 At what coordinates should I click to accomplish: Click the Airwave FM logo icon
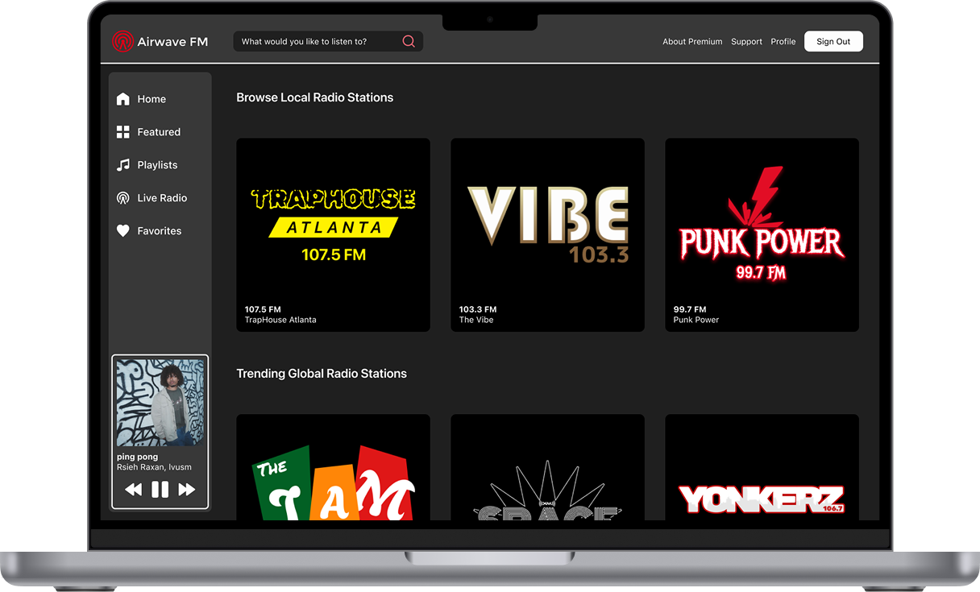pos(122,41)
